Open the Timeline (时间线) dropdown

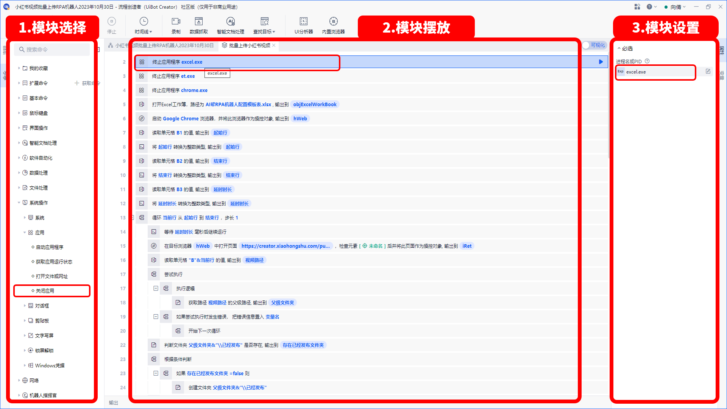pos(144,25)
